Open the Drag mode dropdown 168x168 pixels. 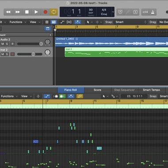(163, 22)
